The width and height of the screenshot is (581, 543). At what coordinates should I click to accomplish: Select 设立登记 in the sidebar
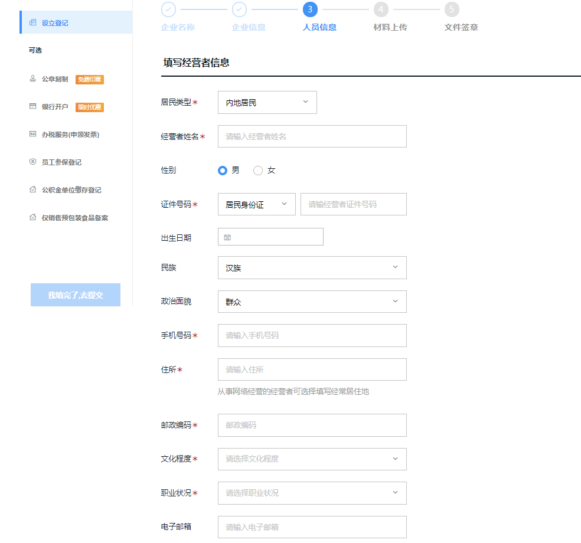pos(76,22)
